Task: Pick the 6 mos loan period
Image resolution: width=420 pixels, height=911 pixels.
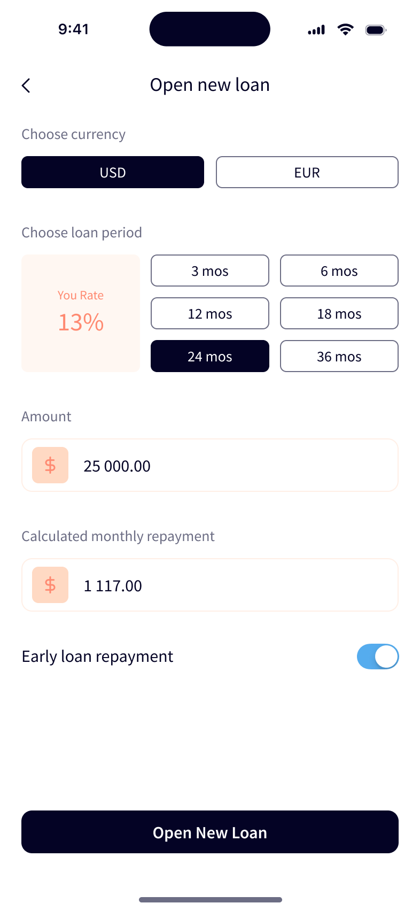Action: point(339,271)
